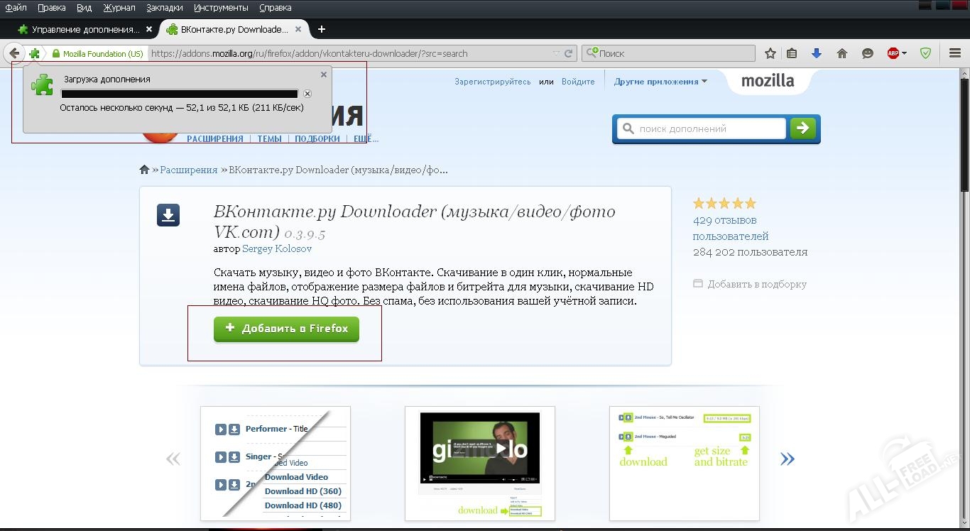Open the URL bar history dropdown
This screenshot has width=970, height=531.
556,53
